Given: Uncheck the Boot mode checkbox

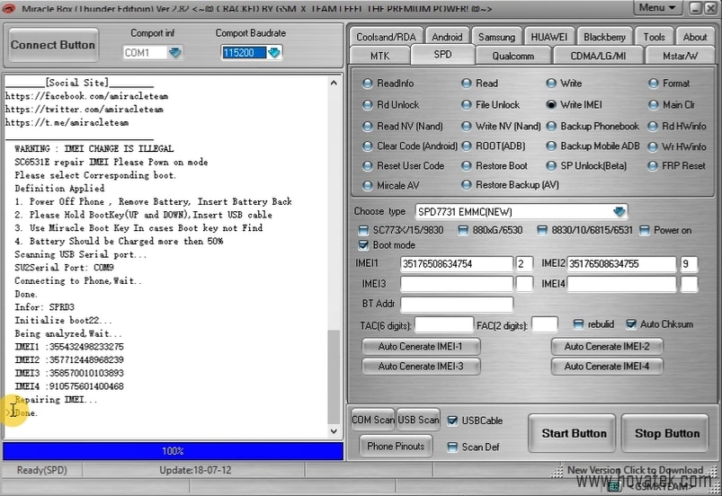Looking at the screenshot, I should [x=363, y=244].
